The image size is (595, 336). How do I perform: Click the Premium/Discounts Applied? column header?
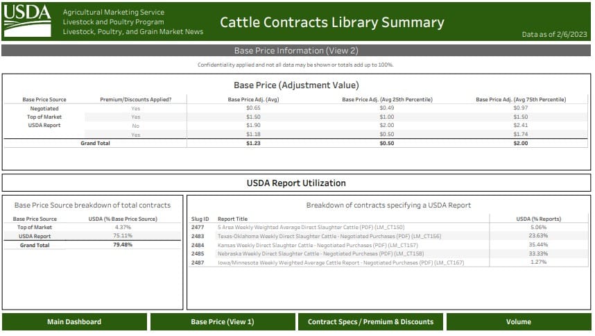(136, 99)
